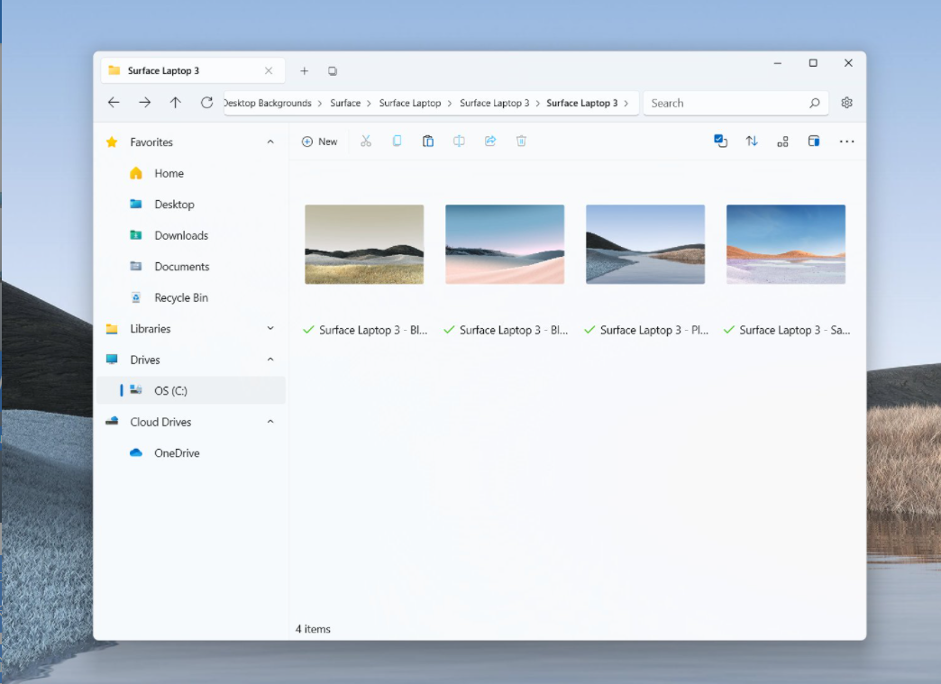Collapse the Drives section chevron
Screen dimensions: 941x684
tap(270, 360)
